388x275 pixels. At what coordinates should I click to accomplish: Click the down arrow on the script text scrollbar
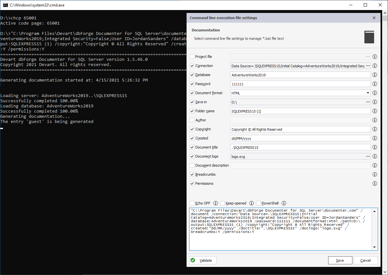[375, 247]
